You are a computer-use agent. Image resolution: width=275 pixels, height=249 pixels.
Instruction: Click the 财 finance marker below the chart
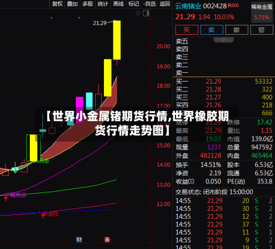(79, 240)
